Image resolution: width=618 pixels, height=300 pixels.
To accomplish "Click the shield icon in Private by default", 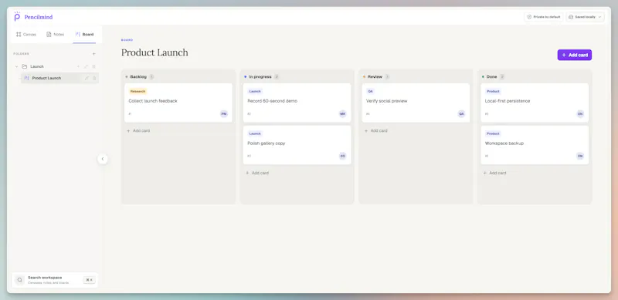I will tap(529, 17).
